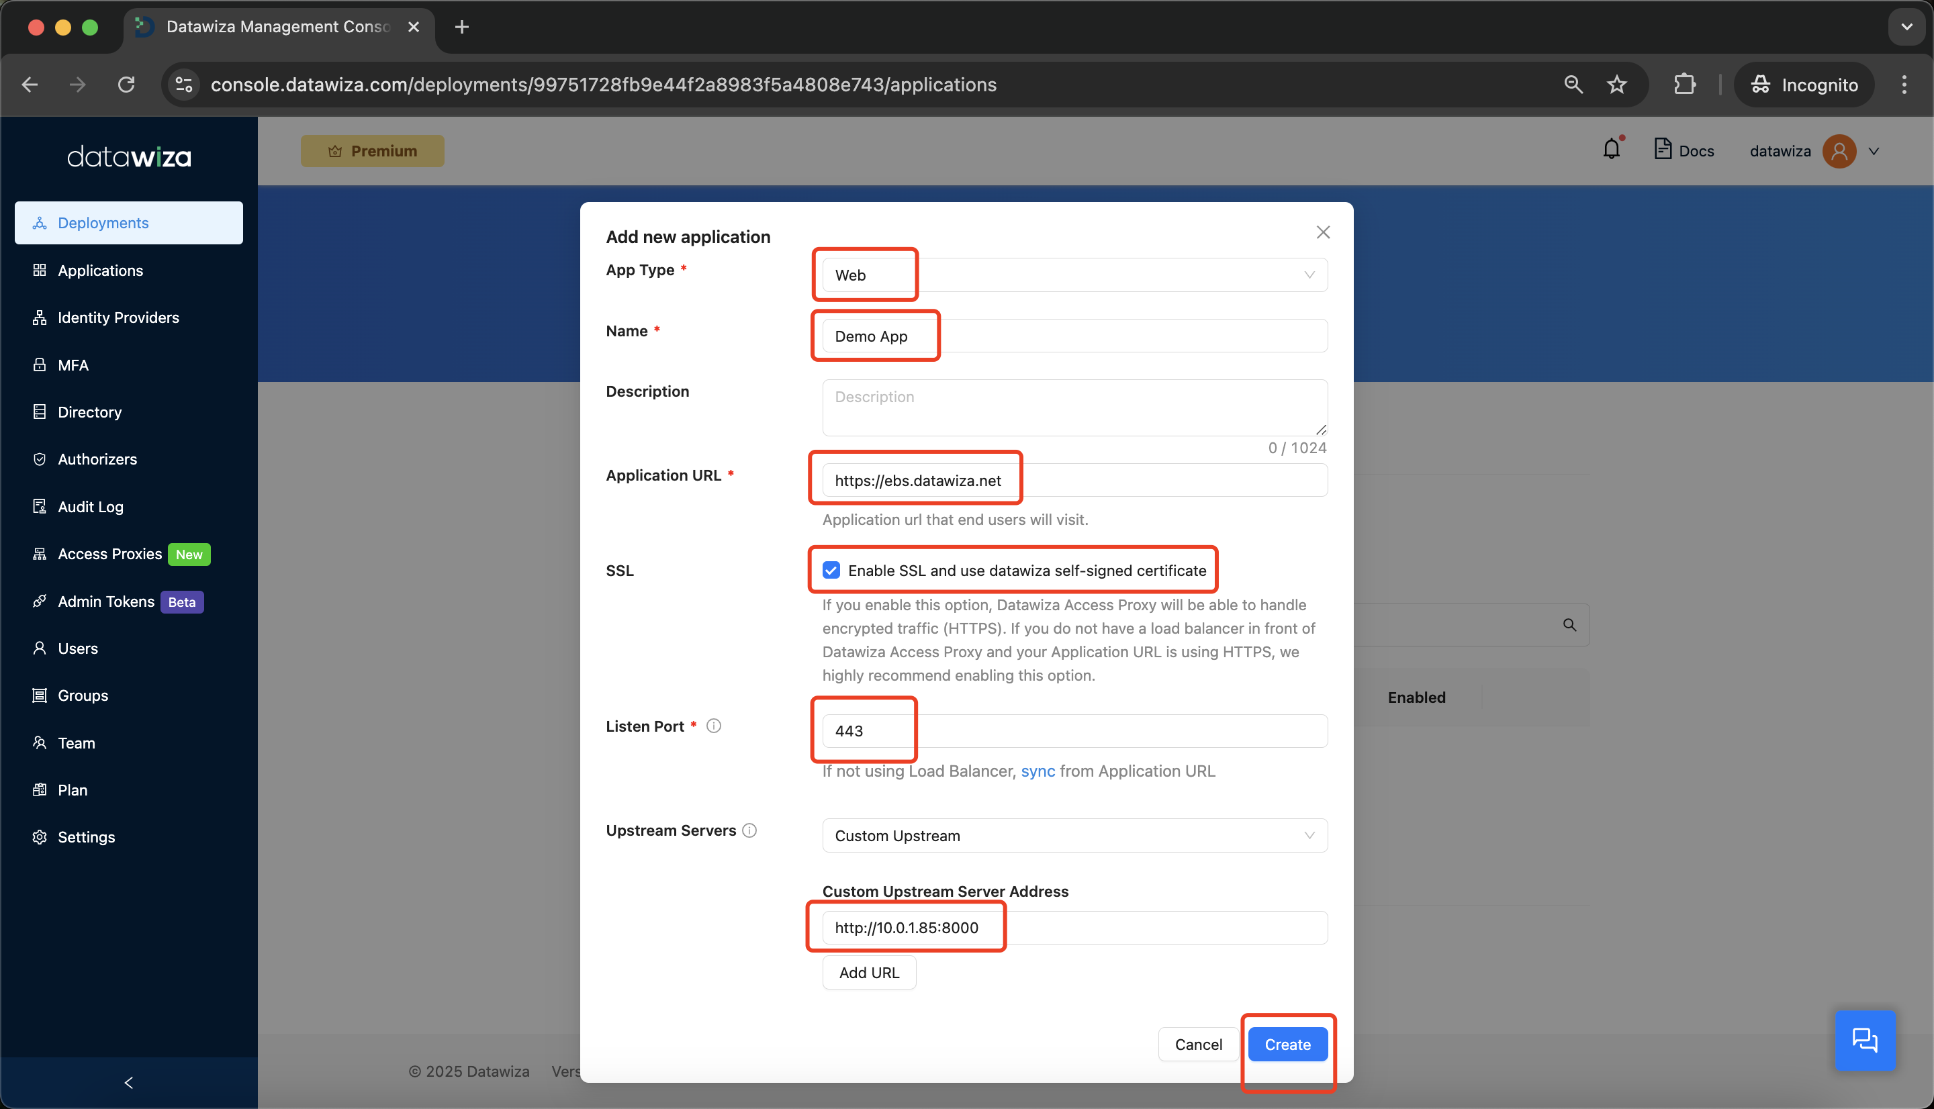Open the tab search dropdown arrow
Image resolution: width=1934 pixels, height=1109 pixels.
click(x=1906, y=27)
